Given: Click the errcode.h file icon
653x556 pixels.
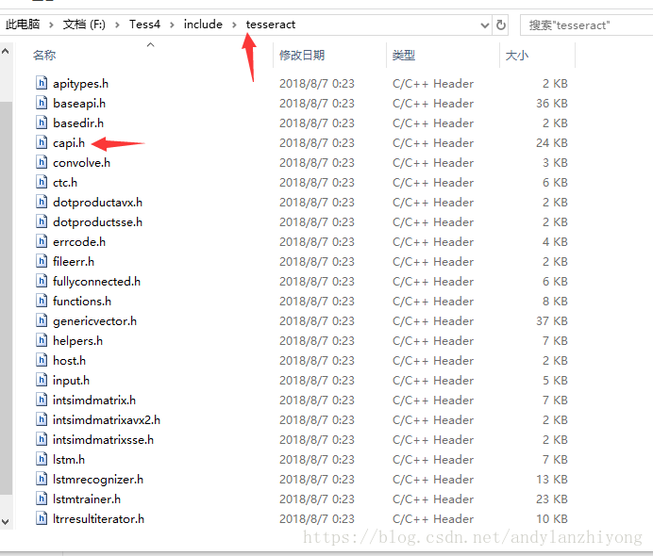Looking at the screenshot, I should 42,241.
